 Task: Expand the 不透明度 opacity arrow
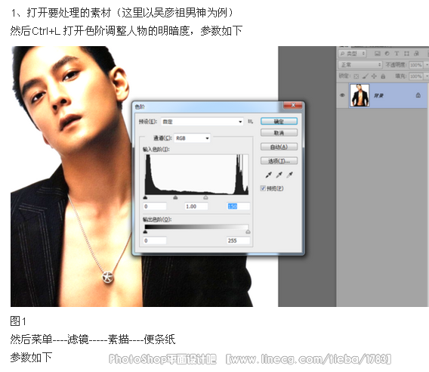tap(426, 65)
